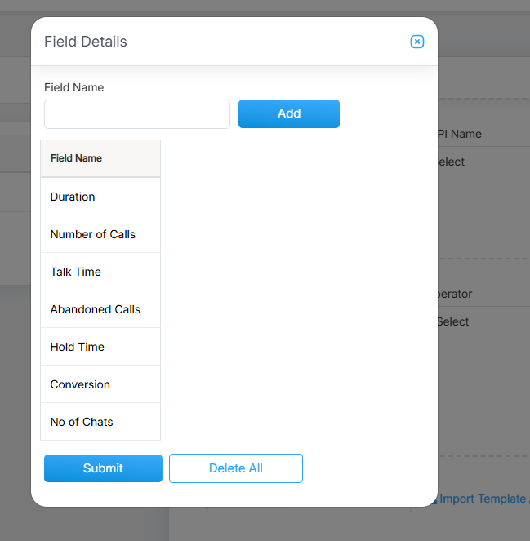530x541 pixels.
Task: Click the Field Details dialog title
Action: (x=86, y=42)
